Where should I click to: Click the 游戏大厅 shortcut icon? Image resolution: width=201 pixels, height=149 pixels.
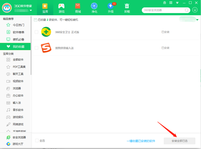click(8, 144)
